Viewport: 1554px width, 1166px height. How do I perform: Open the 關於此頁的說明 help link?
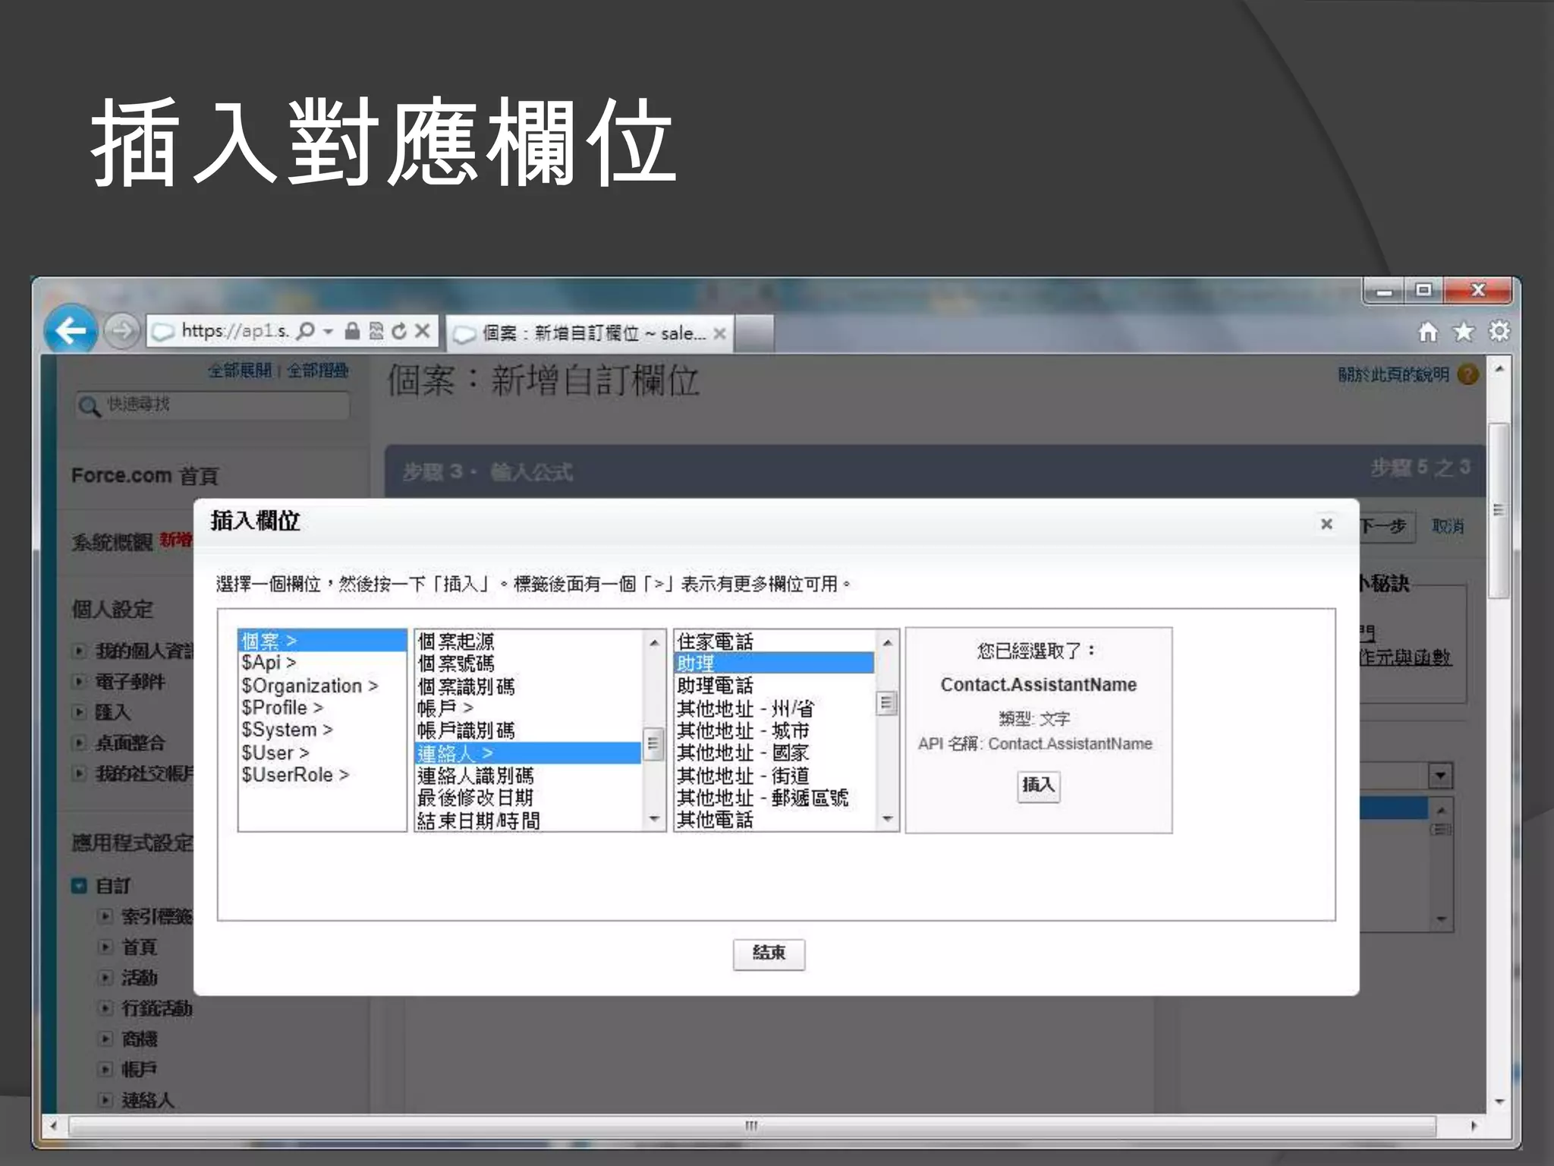click(x=1393, y=374)
